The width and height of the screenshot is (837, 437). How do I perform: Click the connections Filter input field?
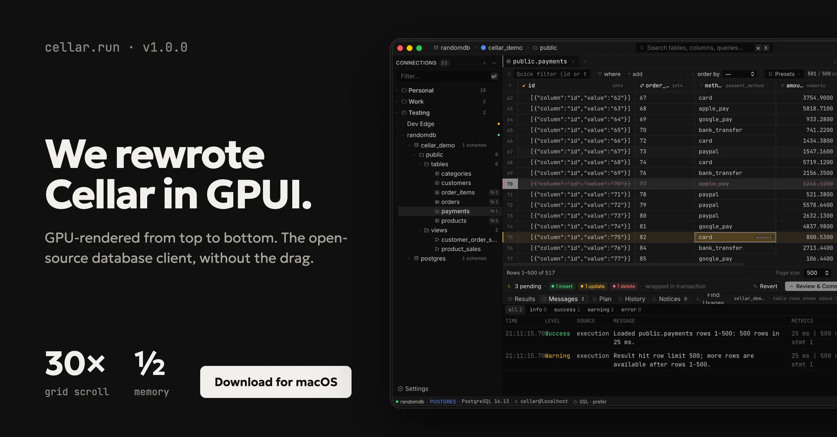pyautogui.click(x=447, y=76)
